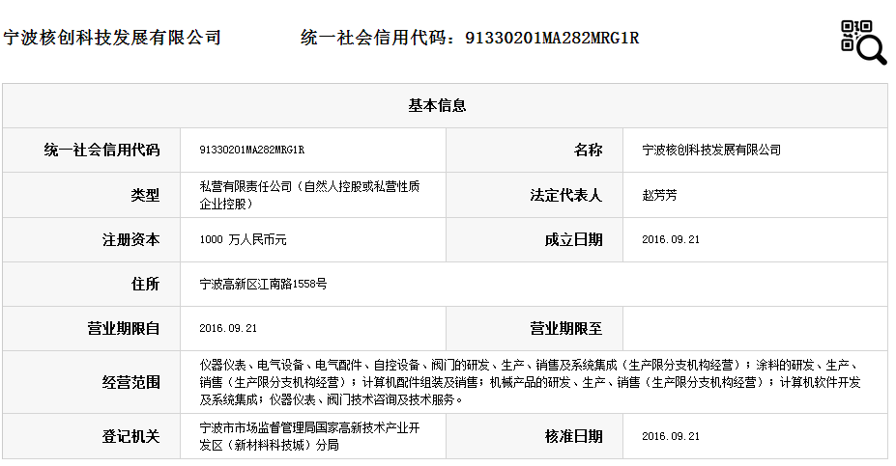Select date 2016.09.21 beside 营业期限自

click(x=228, y=329)
